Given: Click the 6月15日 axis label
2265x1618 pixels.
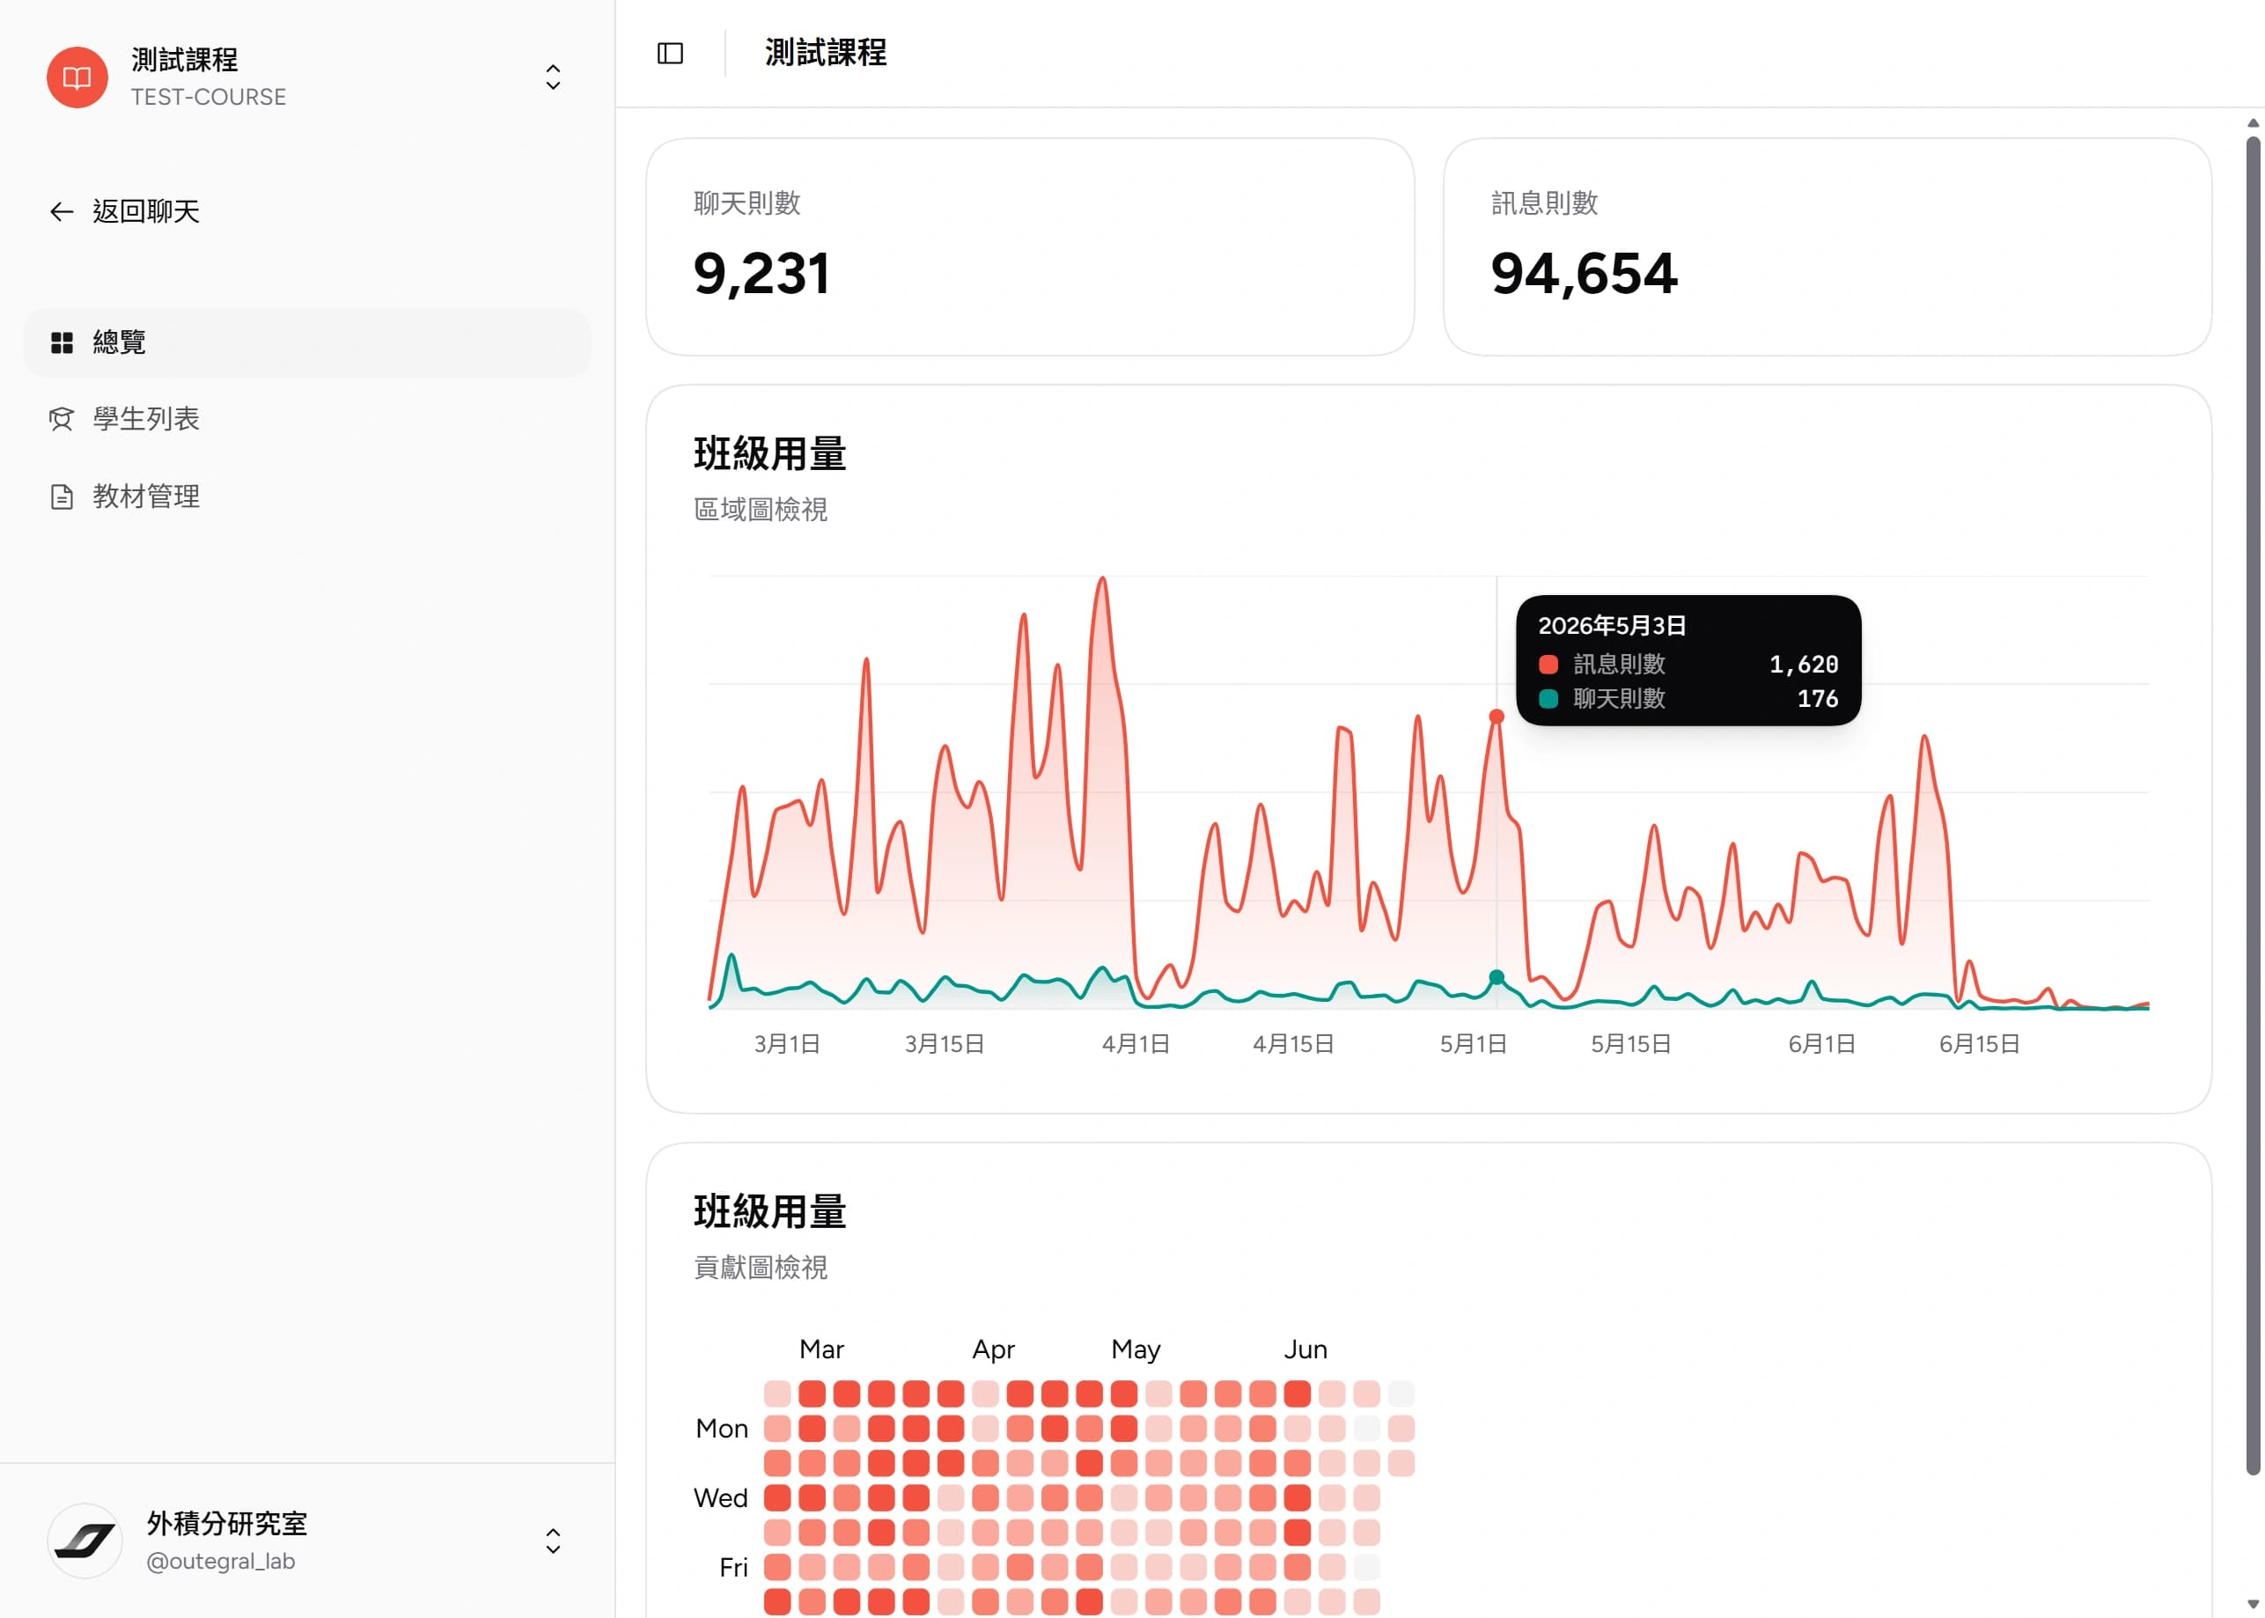Looking at the screenshot, I should 1979,1044.
